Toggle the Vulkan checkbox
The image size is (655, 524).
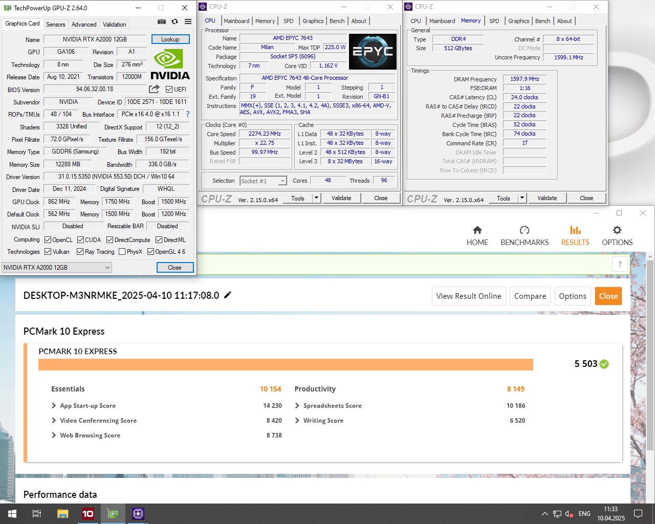48,251
